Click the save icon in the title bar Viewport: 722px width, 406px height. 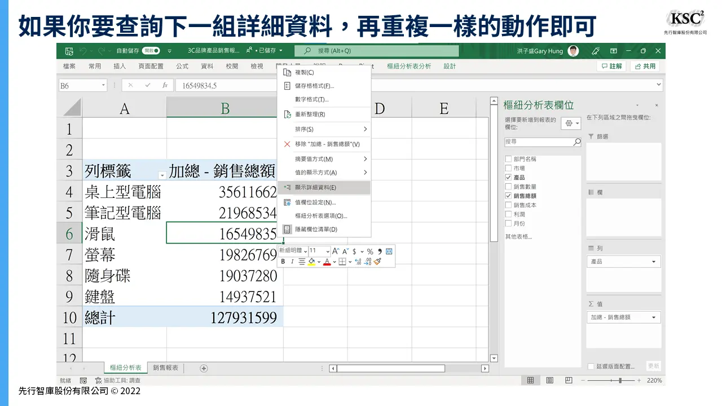(69, 51)
